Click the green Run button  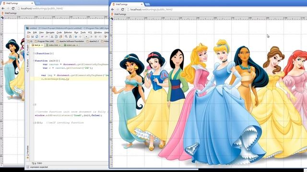(92, 37)
